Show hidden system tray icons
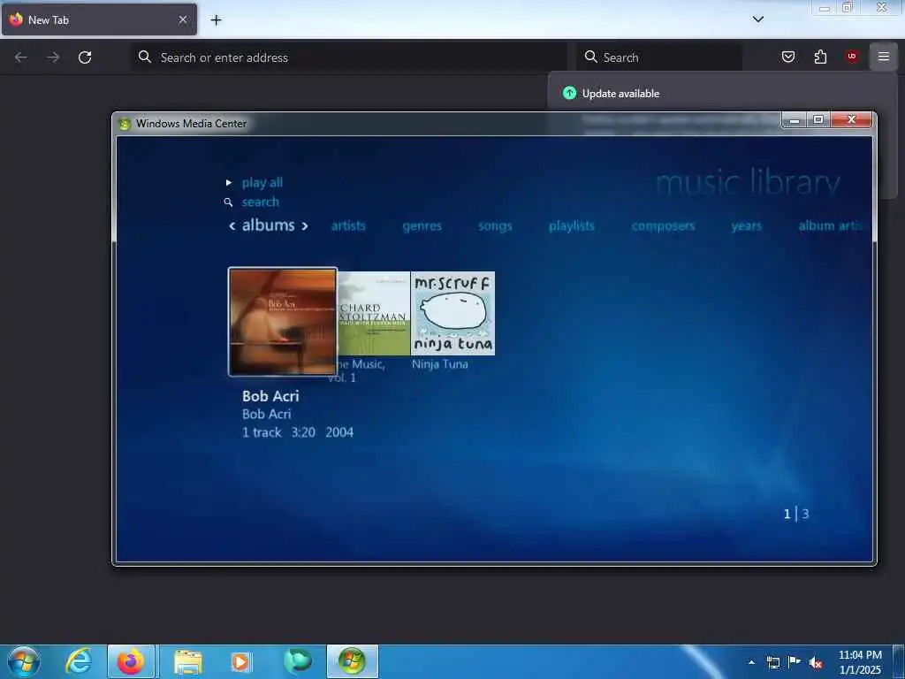Image resolution: width=905 pixels, height=679 pixels. point(751,662)
